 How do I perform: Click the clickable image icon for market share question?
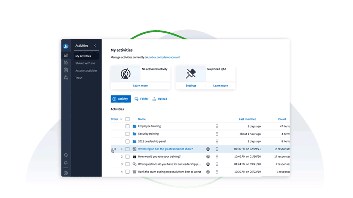click(134, 149)
